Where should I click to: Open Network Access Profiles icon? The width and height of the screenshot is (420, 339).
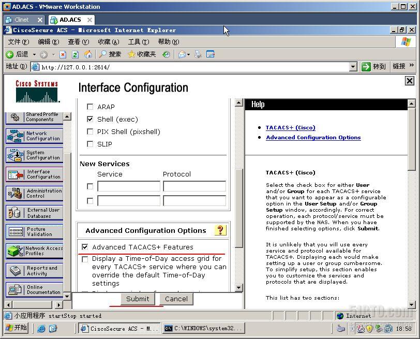pos(15,251)
